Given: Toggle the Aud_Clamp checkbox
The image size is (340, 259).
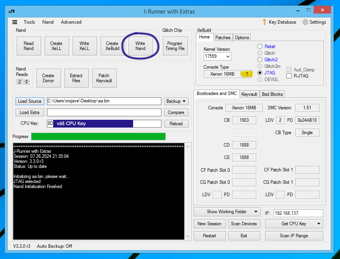Looking at the screenshot, I should [x=289, y=70].
